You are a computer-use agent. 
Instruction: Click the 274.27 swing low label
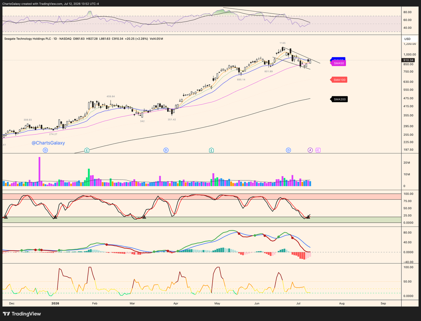pyautogui.click(x=53, y=134)
